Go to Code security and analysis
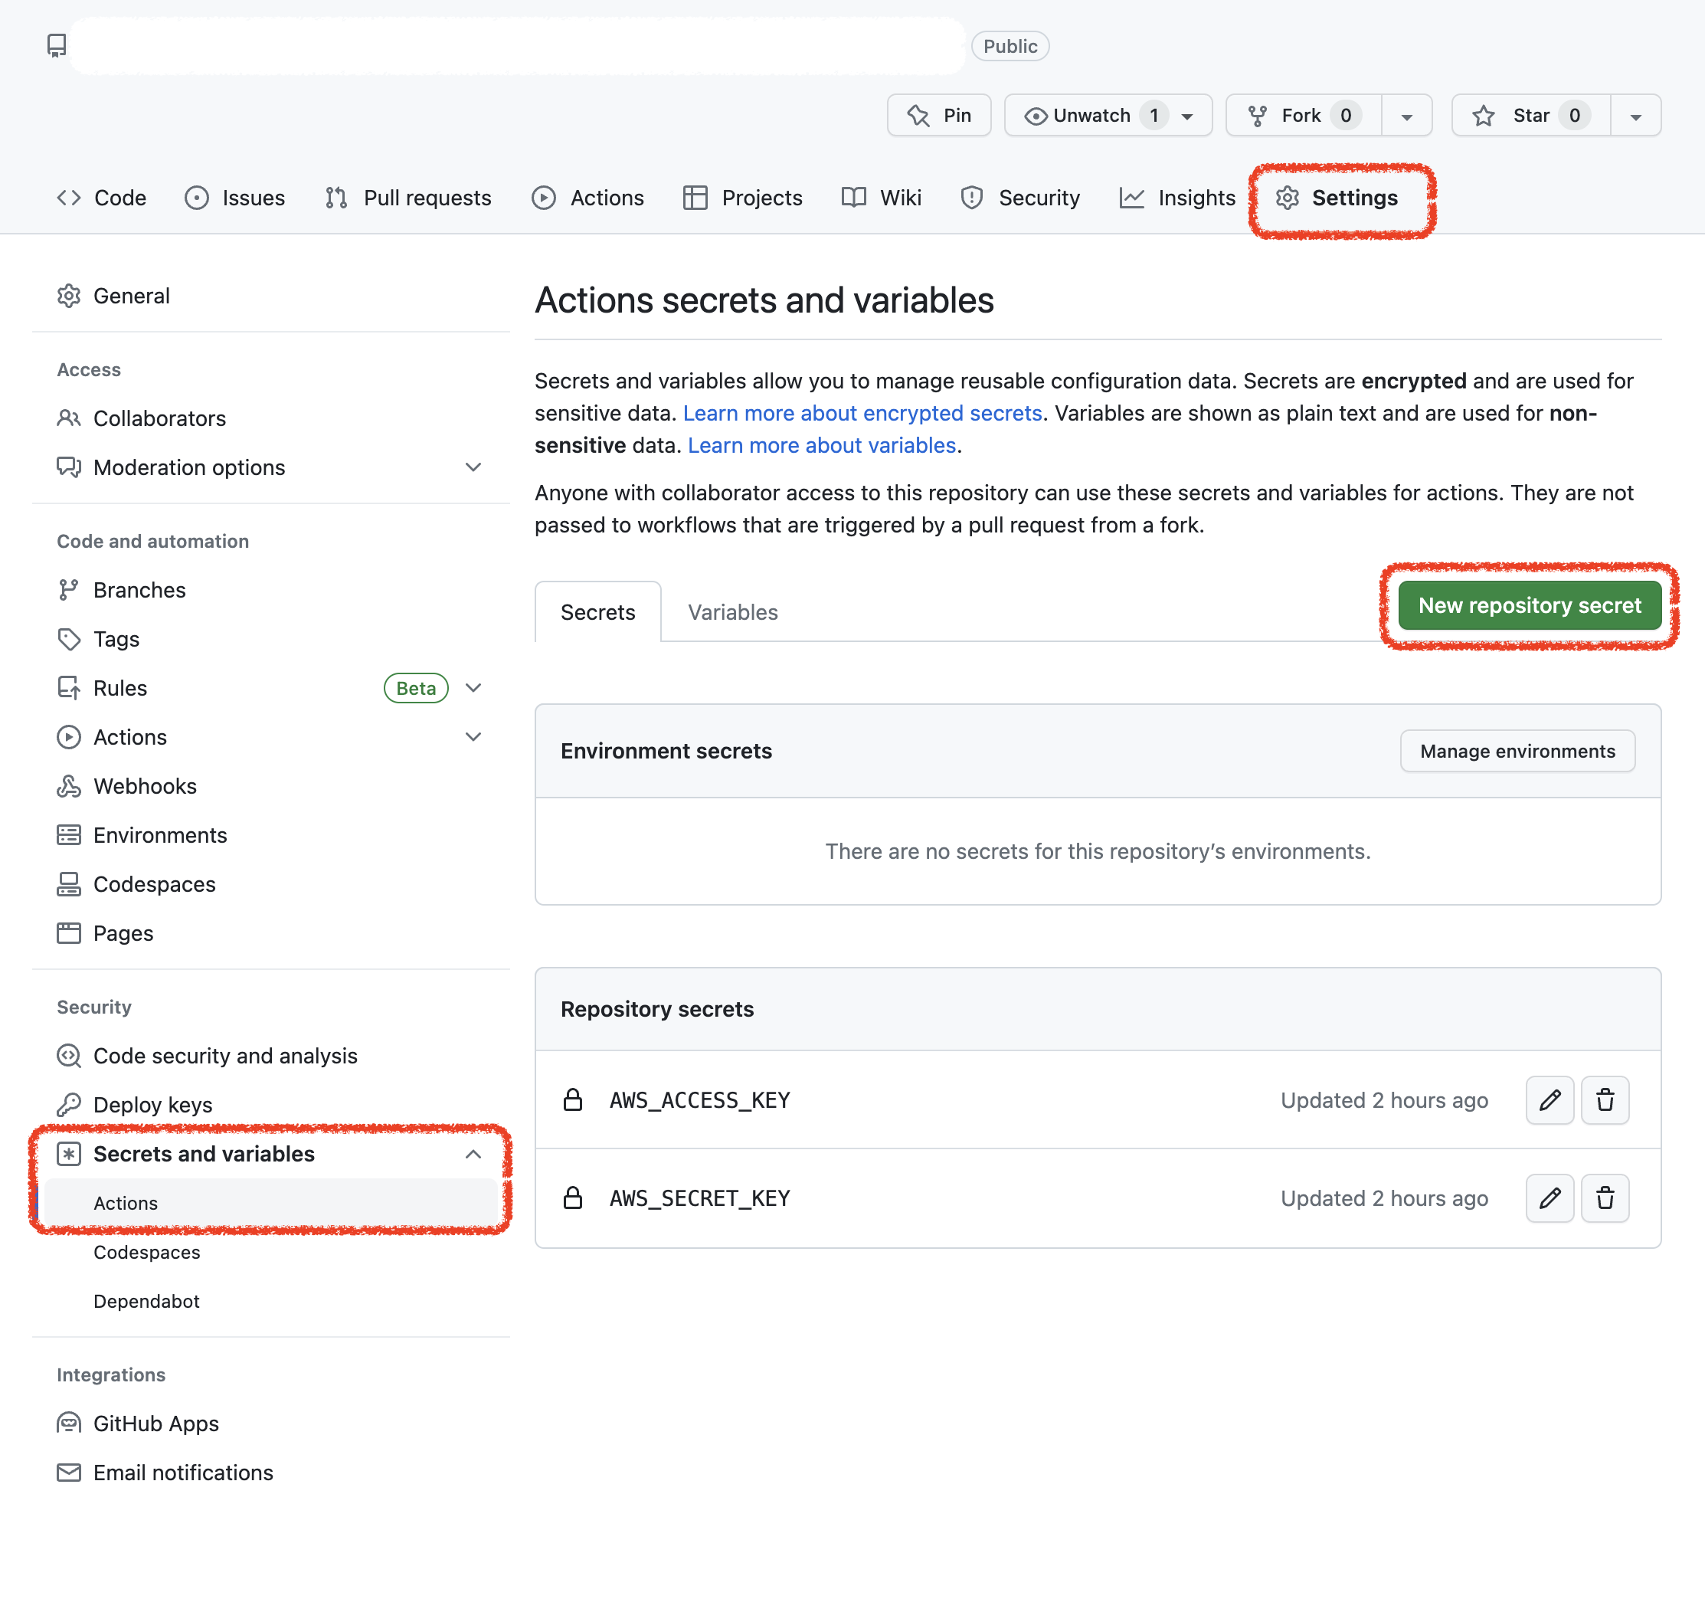 coord(225,1055)
